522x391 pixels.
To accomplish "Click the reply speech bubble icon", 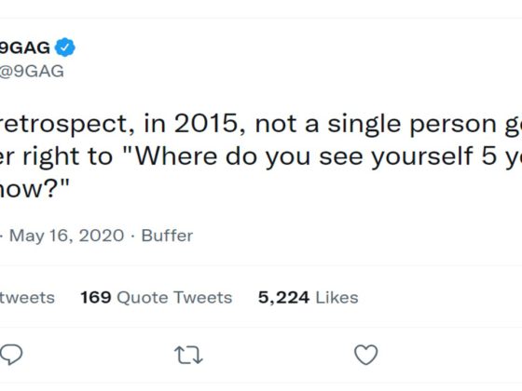I will [x=11, y=355].
